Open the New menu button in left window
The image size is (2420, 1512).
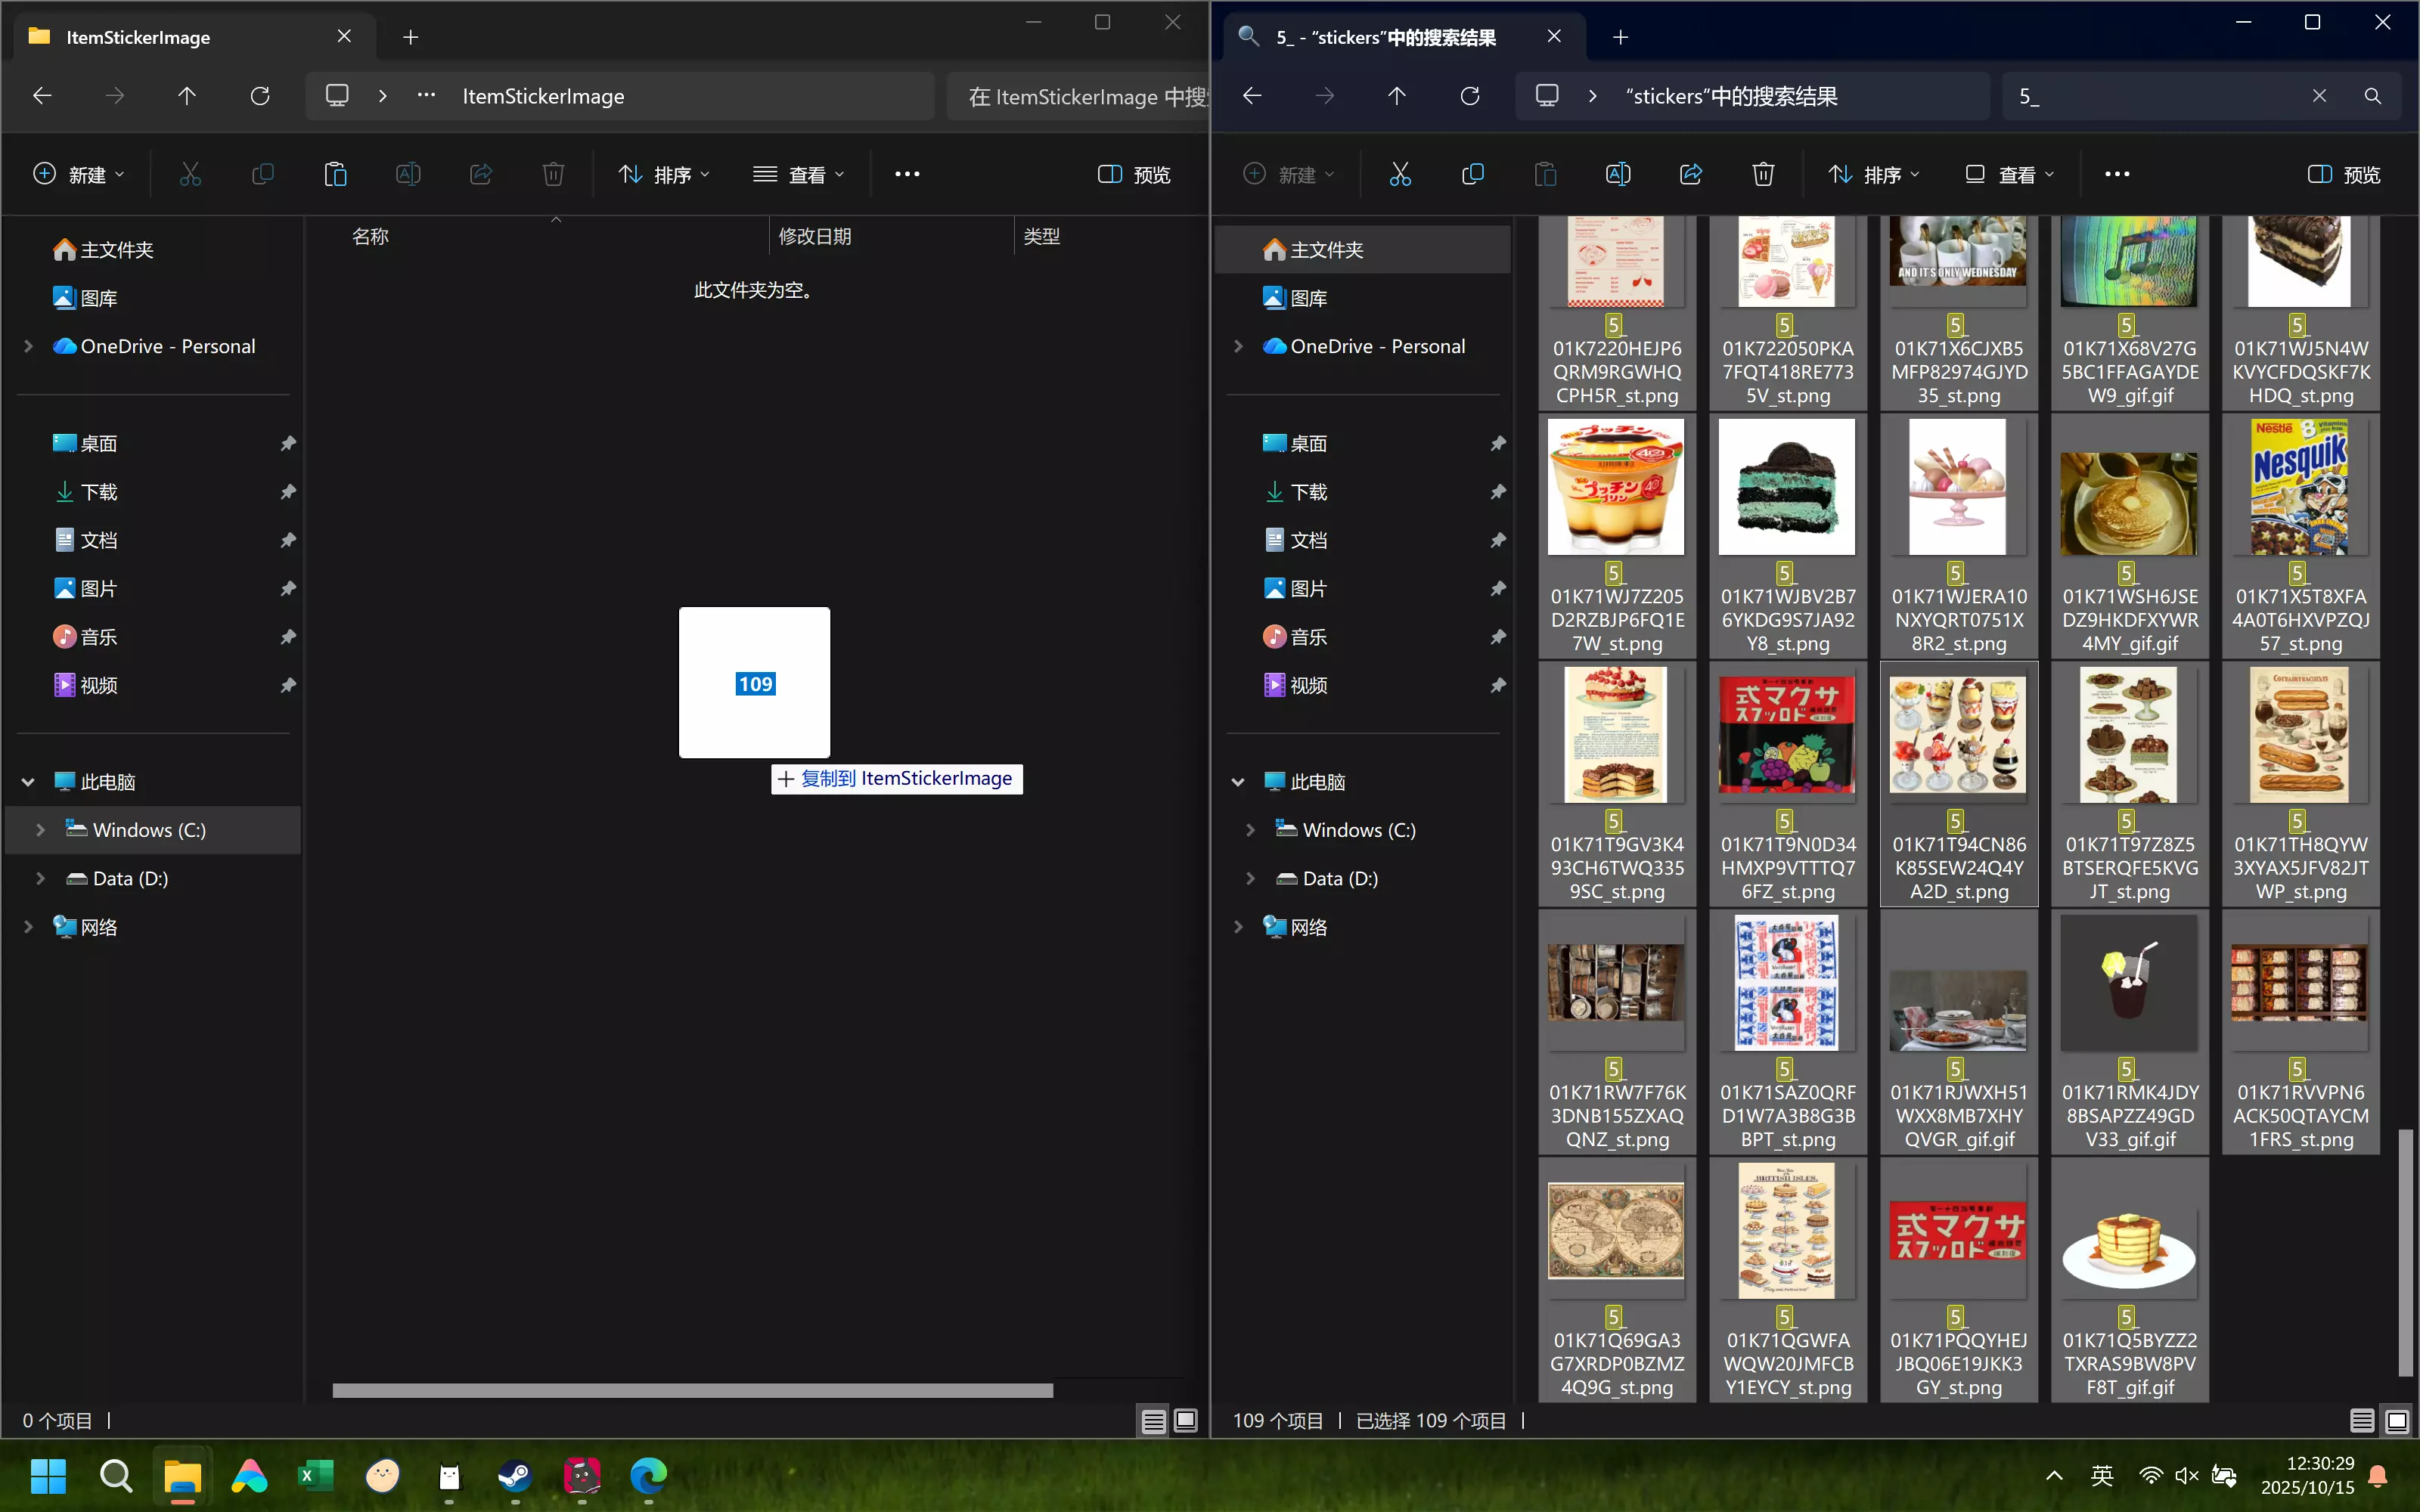pyautogui.click(x=79, y=174)
